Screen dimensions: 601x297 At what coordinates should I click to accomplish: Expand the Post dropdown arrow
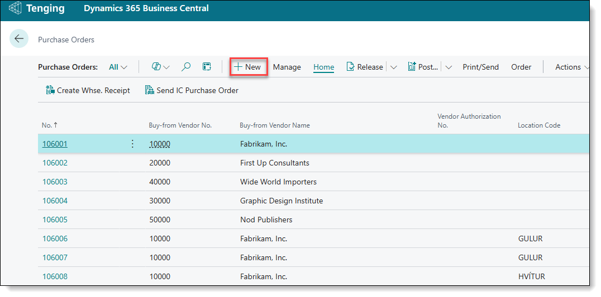(x=449, y=67)
